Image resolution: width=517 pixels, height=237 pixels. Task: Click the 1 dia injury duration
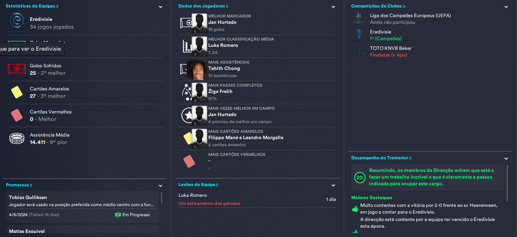331,199
